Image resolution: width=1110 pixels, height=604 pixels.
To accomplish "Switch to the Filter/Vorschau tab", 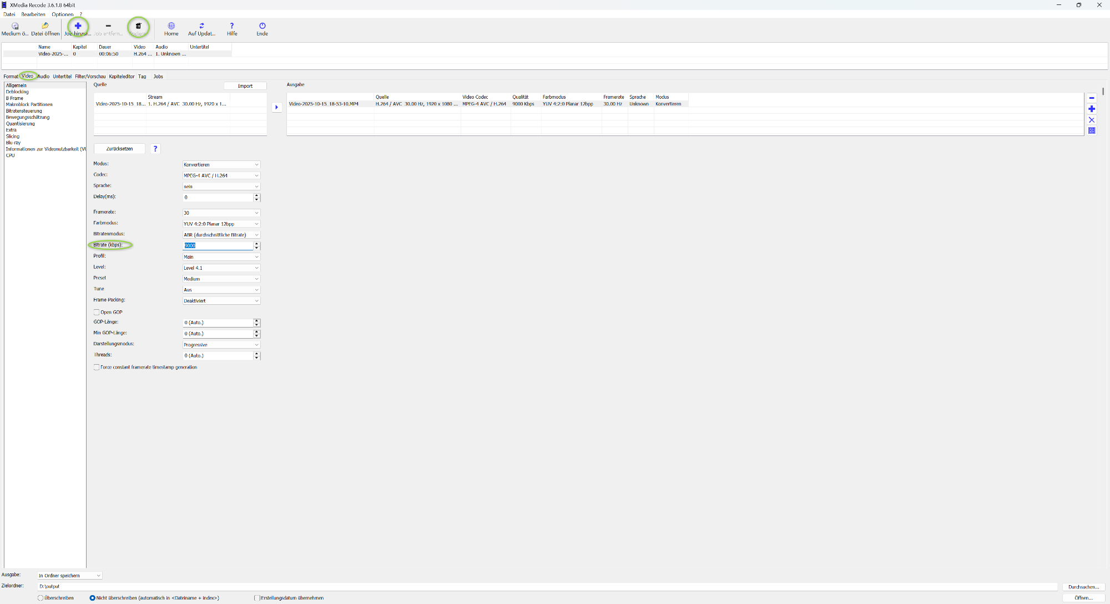I will 90,77.
